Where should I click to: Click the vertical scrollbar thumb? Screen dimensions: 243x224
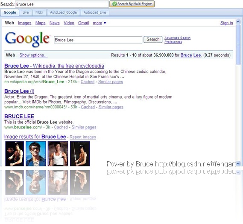point(238,44)
